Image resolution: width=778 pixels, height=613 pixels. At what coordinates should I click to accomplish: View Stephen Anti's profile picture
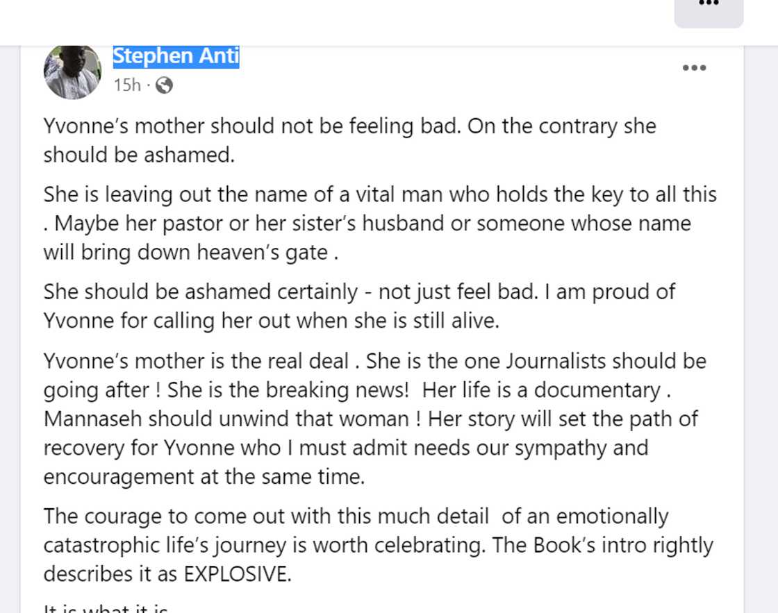(x=72, y=72)
